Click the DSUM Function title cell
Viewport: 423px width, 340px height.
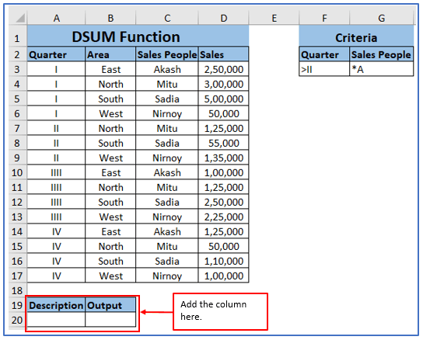(138, 36)
